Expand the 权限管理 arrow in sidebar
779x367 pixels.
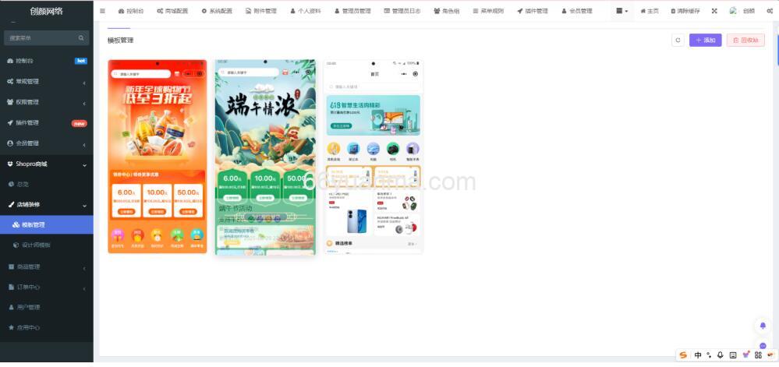tap(84, 103)
